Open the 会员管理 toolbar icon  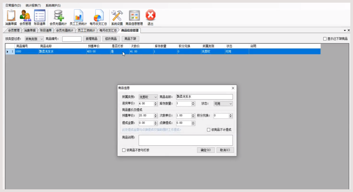click(25, 18)
